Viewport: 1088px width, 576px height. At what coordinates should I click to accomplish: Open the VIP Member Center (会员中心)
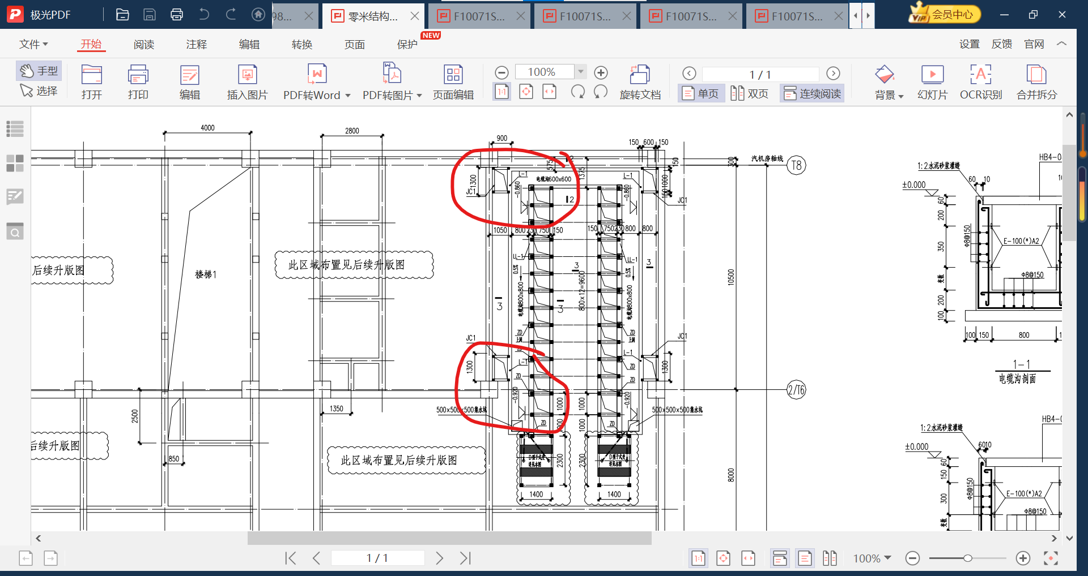[945, 14]
